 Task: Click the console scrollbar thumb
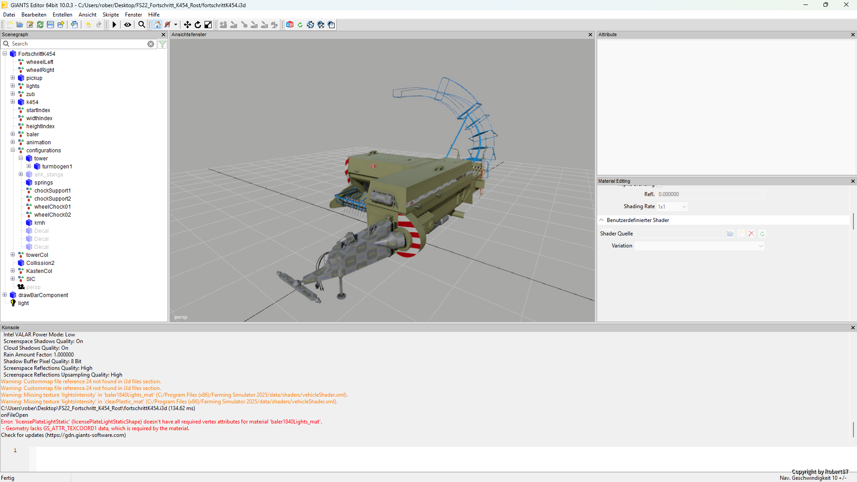point(853,430)
